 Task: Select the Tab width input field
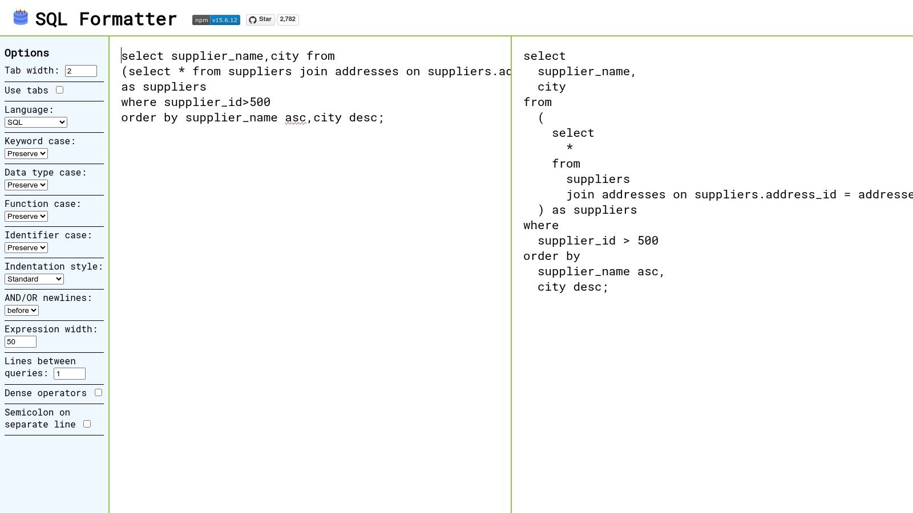click(80, 71)
